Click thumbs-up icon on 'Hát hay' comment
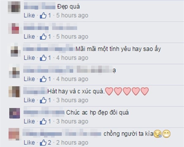 (x=43, y=100)
